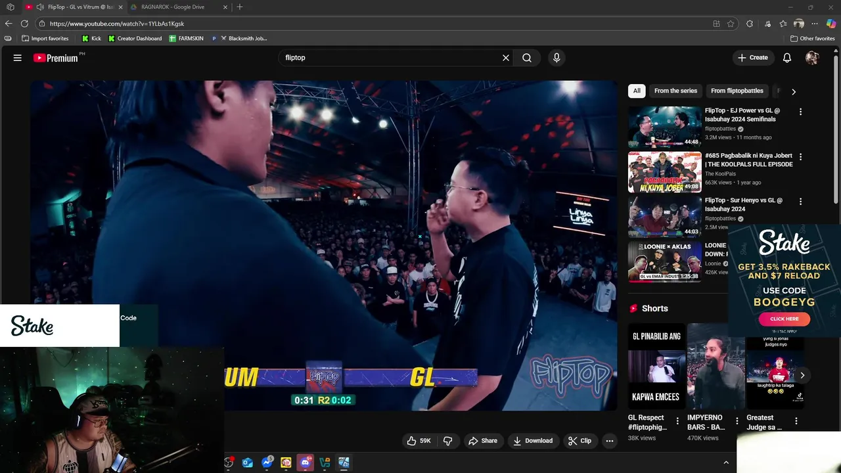Open Discord from the taskbar
This screenshot has height=473, width=841.
point(305,462)
